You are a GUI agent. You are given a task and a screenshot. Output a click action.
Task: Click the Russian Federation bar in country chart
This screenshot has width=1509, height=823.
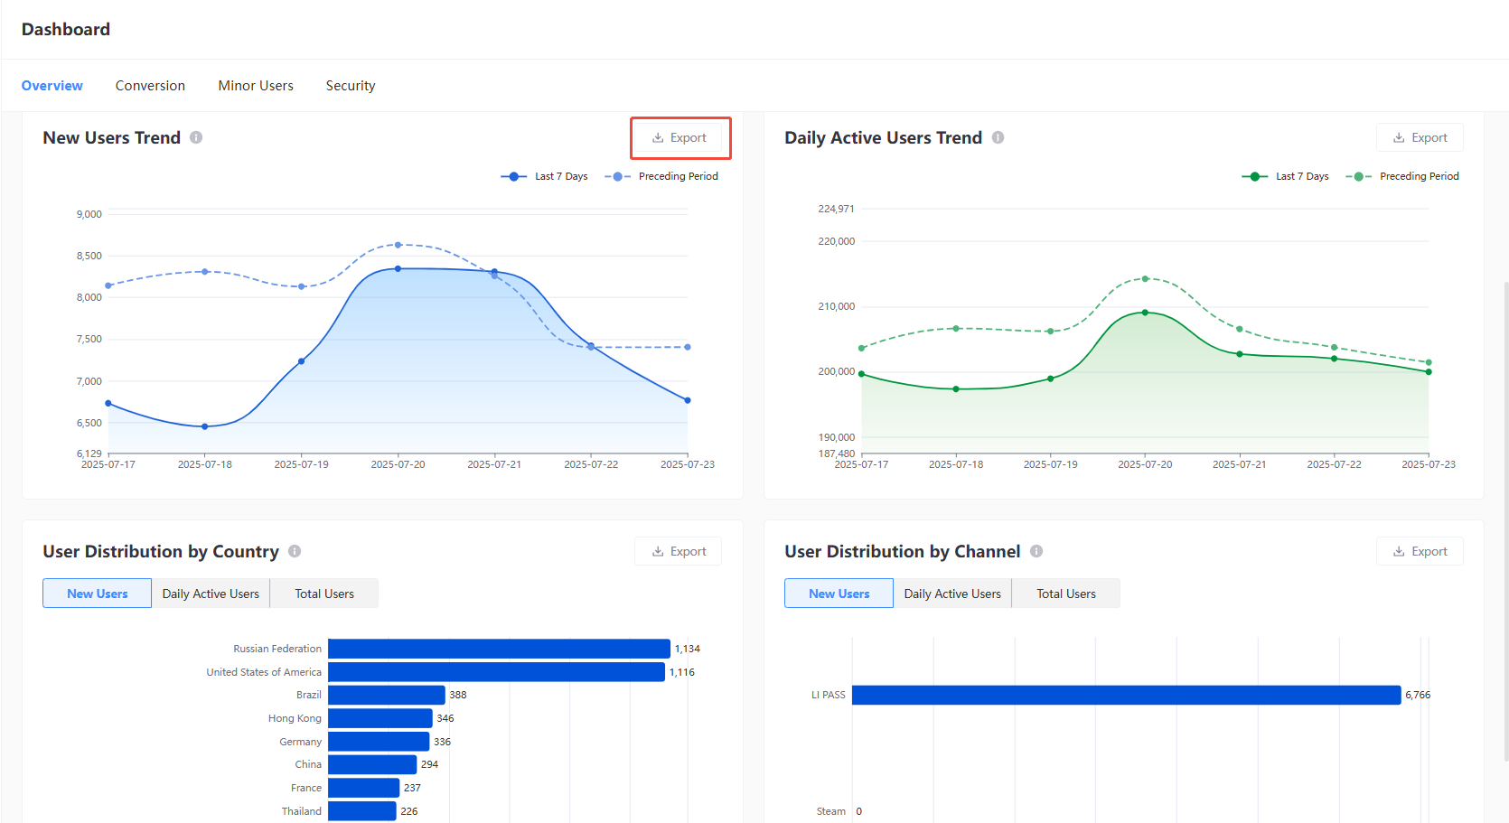tap(499, 649)
